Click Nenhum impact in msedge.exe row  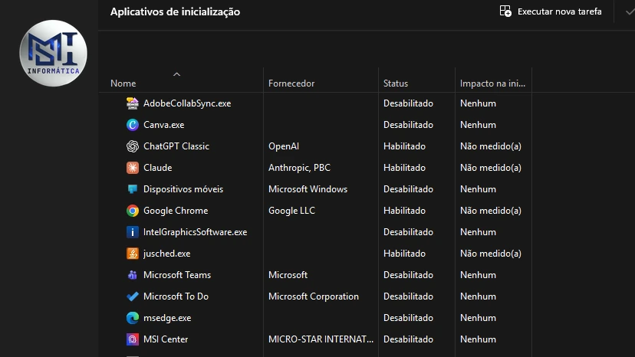tap(478, 318)
